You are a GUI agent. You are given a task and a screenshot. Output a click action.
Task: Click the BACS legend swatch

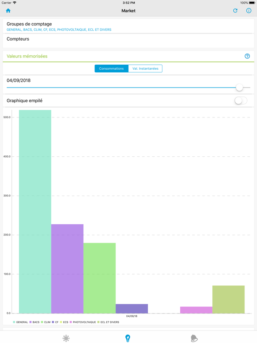coord(31,322)
